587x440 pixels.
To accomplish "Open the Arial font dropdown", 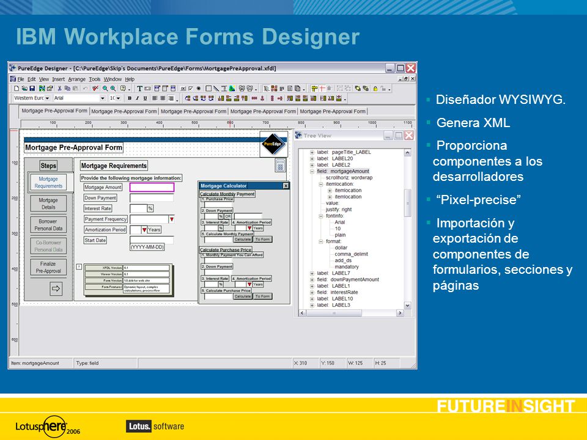I will tap(103, 98).
